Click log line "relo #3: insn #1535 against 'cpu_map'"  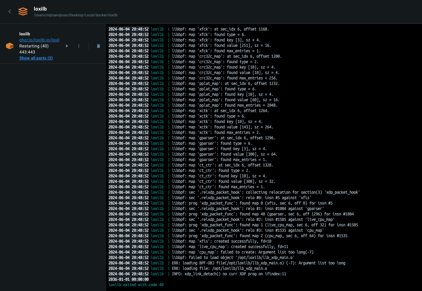pyautogui.click(x=216, y=230)
